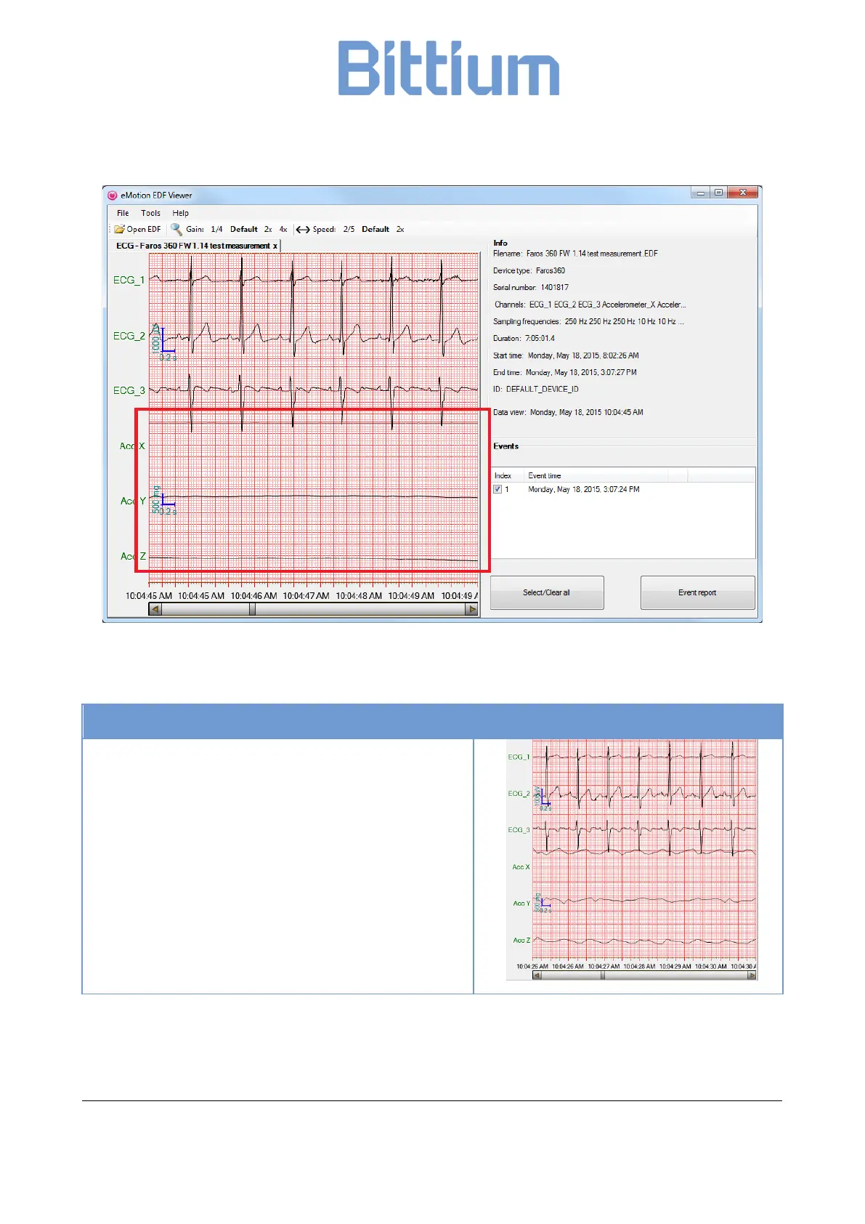
Task: Click the Index column header
Action: coord(503,475)
